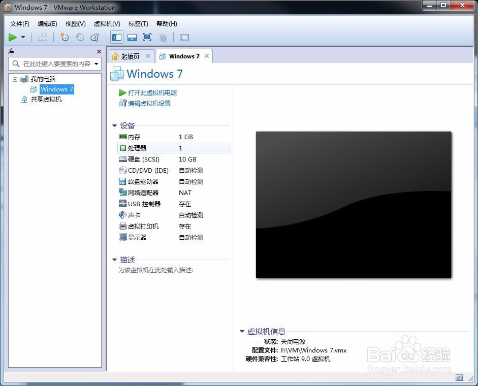Click the sound card speaker icon
Viewport: 478px width, 386px height.
point(122,215)
